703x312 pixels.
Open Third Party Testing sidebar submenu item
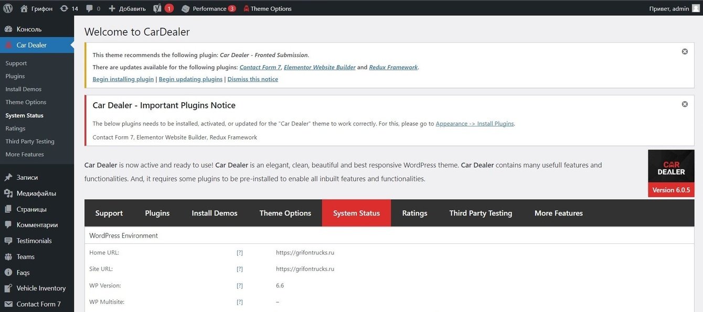click(30, 142)
